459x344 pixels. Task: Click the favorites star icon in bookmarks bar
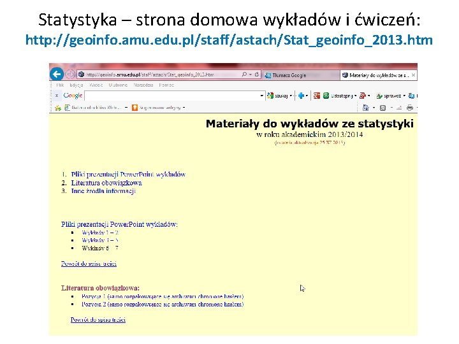(x=58, y=108)
